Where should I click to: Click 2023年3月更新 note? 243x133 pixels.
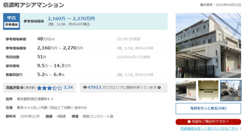point(128,39)
